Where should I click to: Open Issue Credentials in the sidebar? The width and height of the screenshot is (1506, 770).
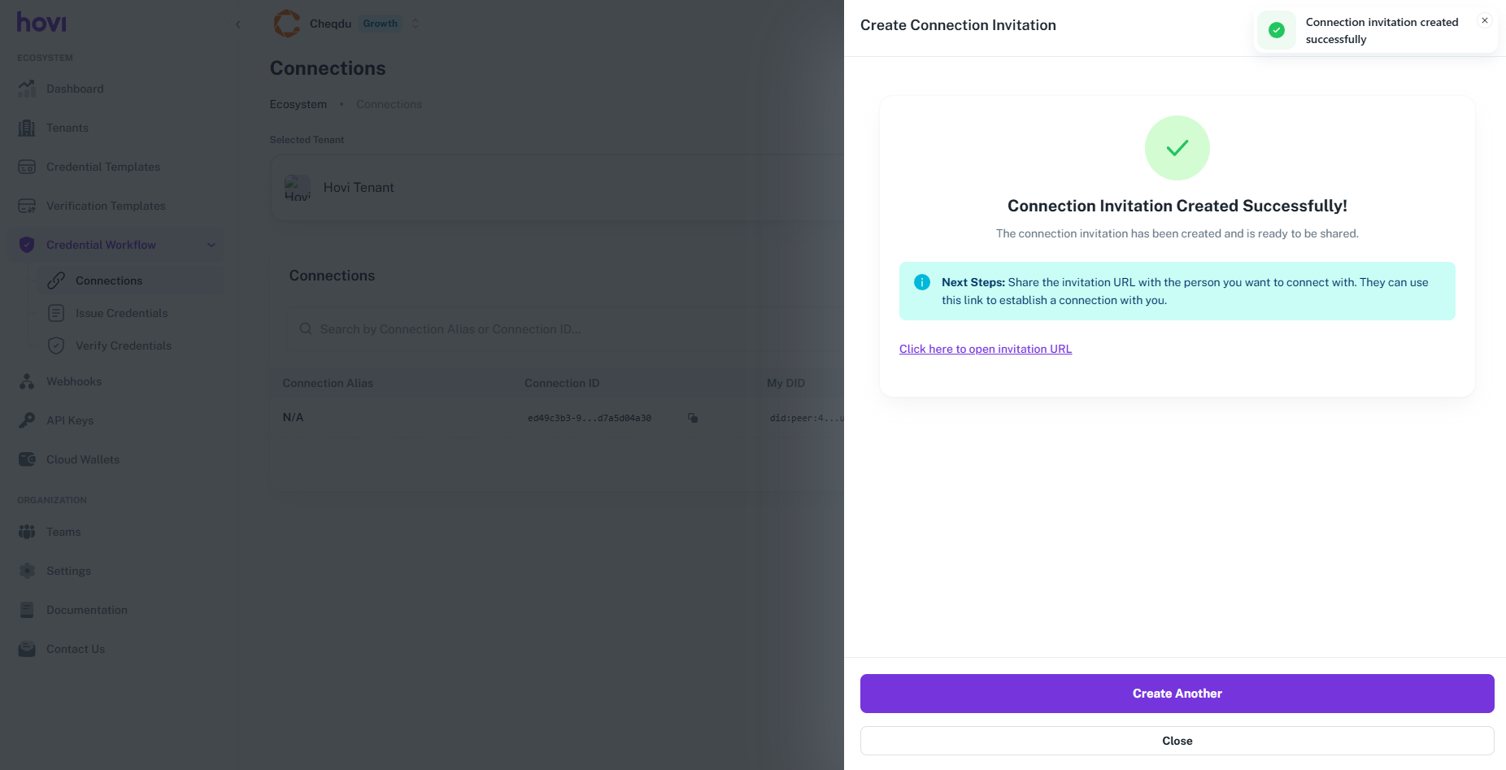[121, 313]
